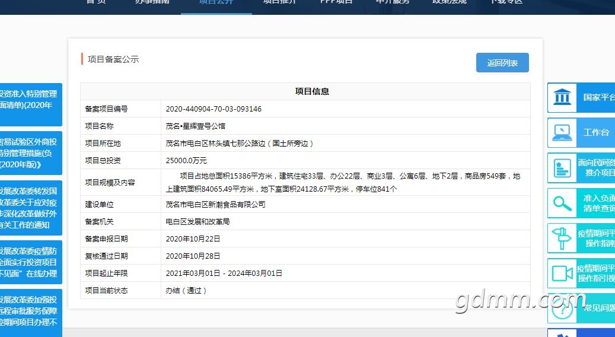
Task: Open the 操作指引视频 video camera icon
Action: [x=562, y=274]
